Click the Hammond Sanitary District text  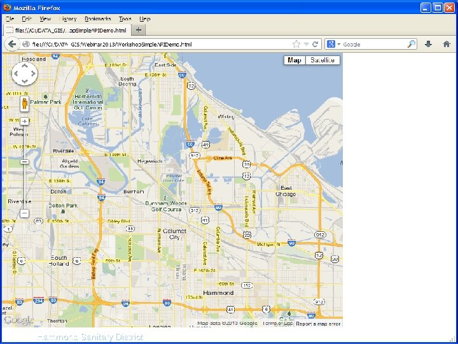click(x=90, y=337)
